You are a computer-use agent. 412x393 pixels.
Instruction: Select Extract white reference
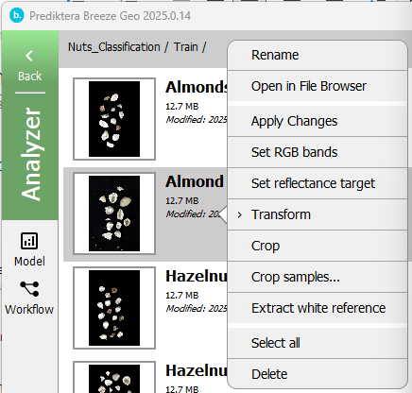click(x=318, y=308)
